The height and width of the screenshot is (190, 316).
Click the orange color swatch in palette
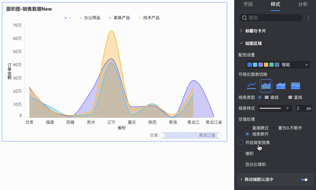click(x=266, y=65)
